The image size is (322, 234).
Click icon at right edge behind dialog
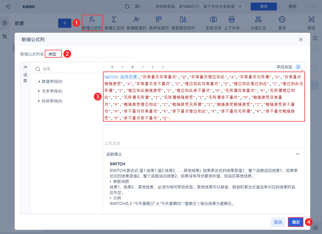pyautogui.click(x=315, y=38)
